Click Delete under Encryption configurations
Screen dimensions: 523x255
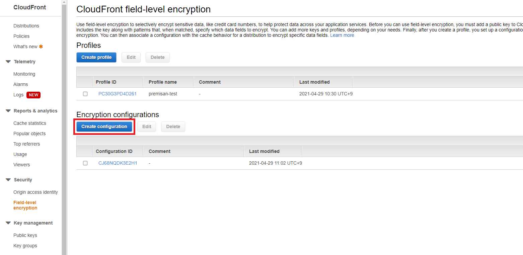coord(173,126)
